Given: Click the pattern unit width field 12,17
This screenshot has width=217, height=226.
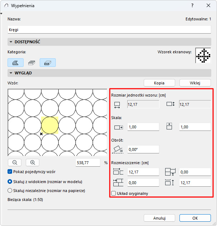Looking at the screenshot, I should tap(143, 104).
